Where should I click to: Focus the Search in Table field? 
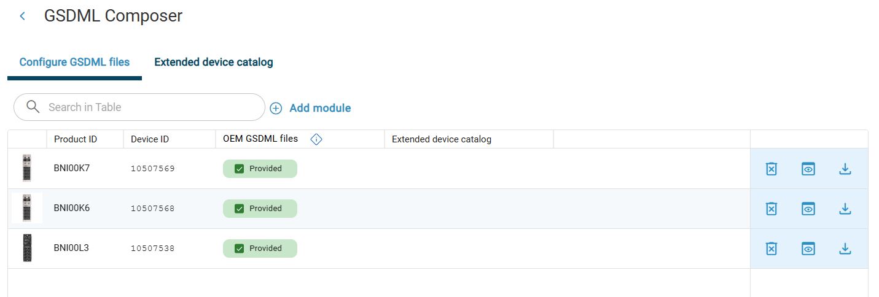click(139, 107)
